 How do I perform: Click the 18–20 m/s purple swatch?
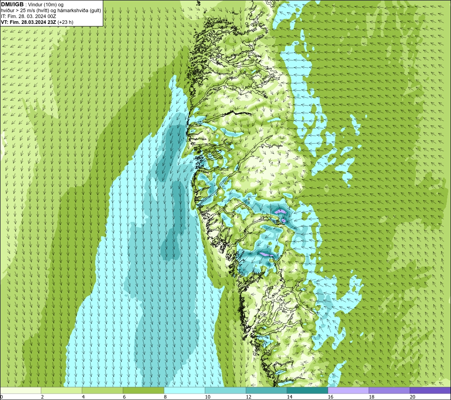390,390
